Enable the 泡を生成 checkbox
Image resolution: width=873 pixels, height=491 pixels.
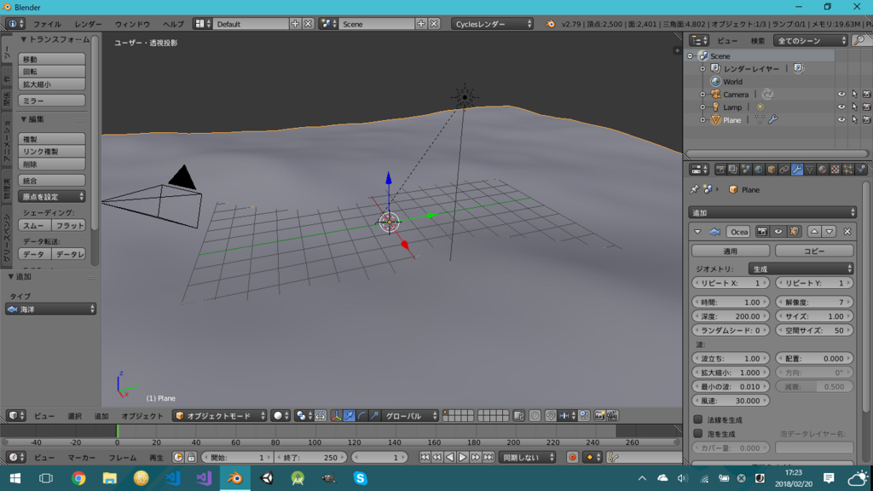[697, 433]
